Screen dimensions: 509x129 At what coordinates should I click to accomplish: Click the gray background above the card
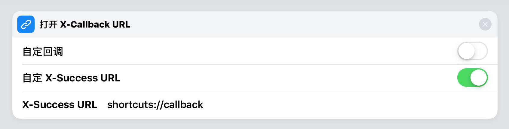[254, 5]
